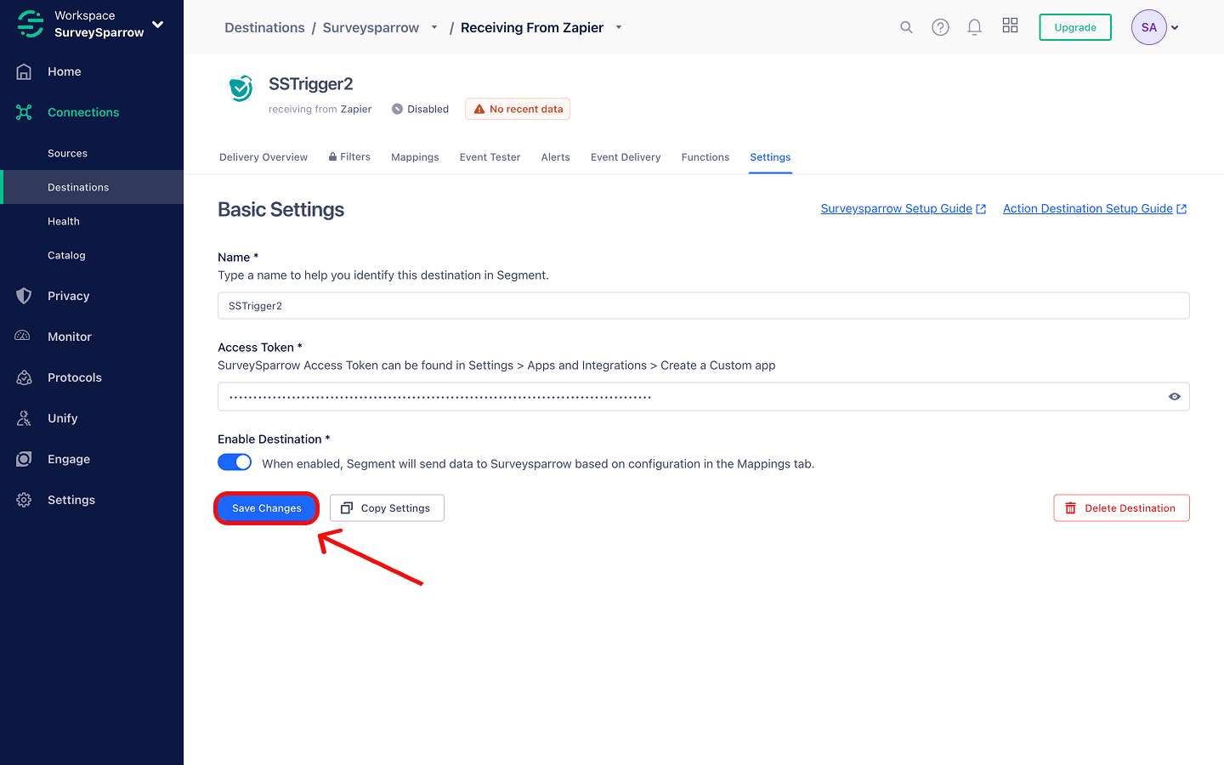The width and height of the screenshot is (1224, 765).
Task: Click the Settings gear icon in the sidebar
Action: click(24, 500)
